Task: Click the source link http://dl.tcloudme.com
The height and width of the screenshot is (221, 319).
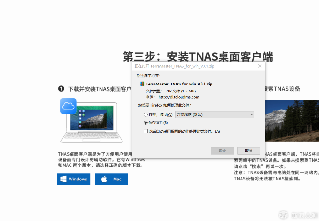Action: tap(179, 97)
